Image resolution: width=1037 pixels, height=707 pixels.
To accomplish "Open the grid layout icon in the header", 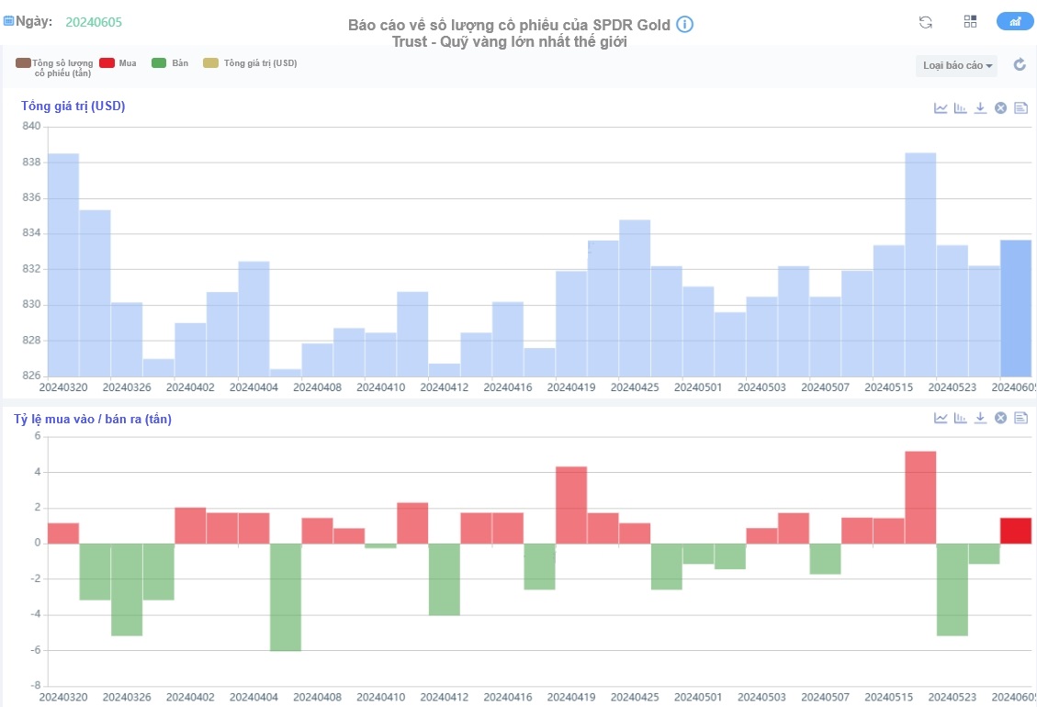I will [970, 21].
